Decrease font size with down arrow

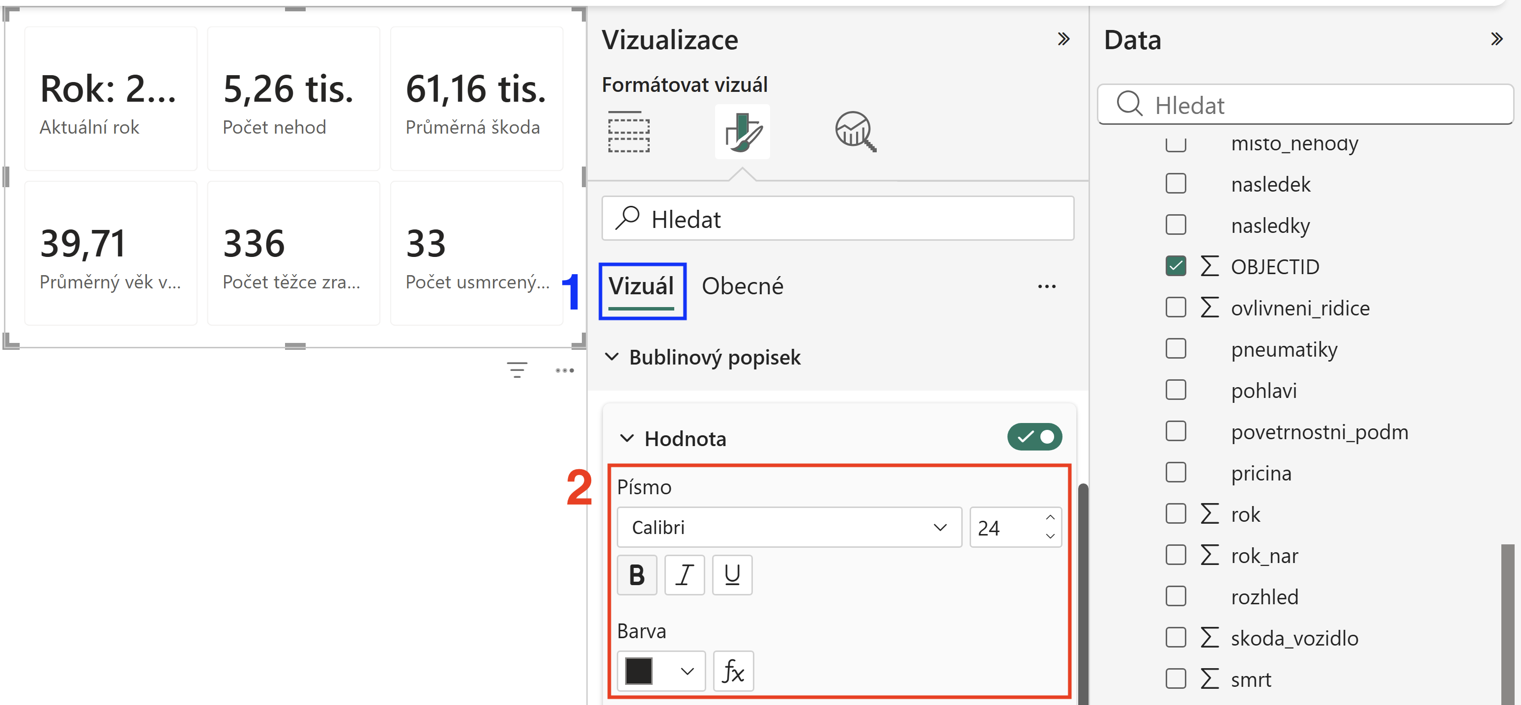click(x=1050, y=536)
